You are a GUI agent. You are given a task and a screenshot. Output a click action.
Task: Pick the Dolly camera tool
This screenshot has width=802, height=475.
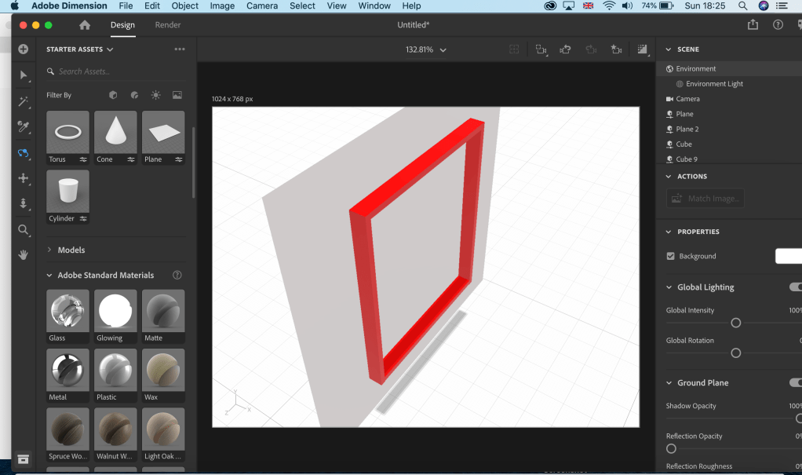24,204
